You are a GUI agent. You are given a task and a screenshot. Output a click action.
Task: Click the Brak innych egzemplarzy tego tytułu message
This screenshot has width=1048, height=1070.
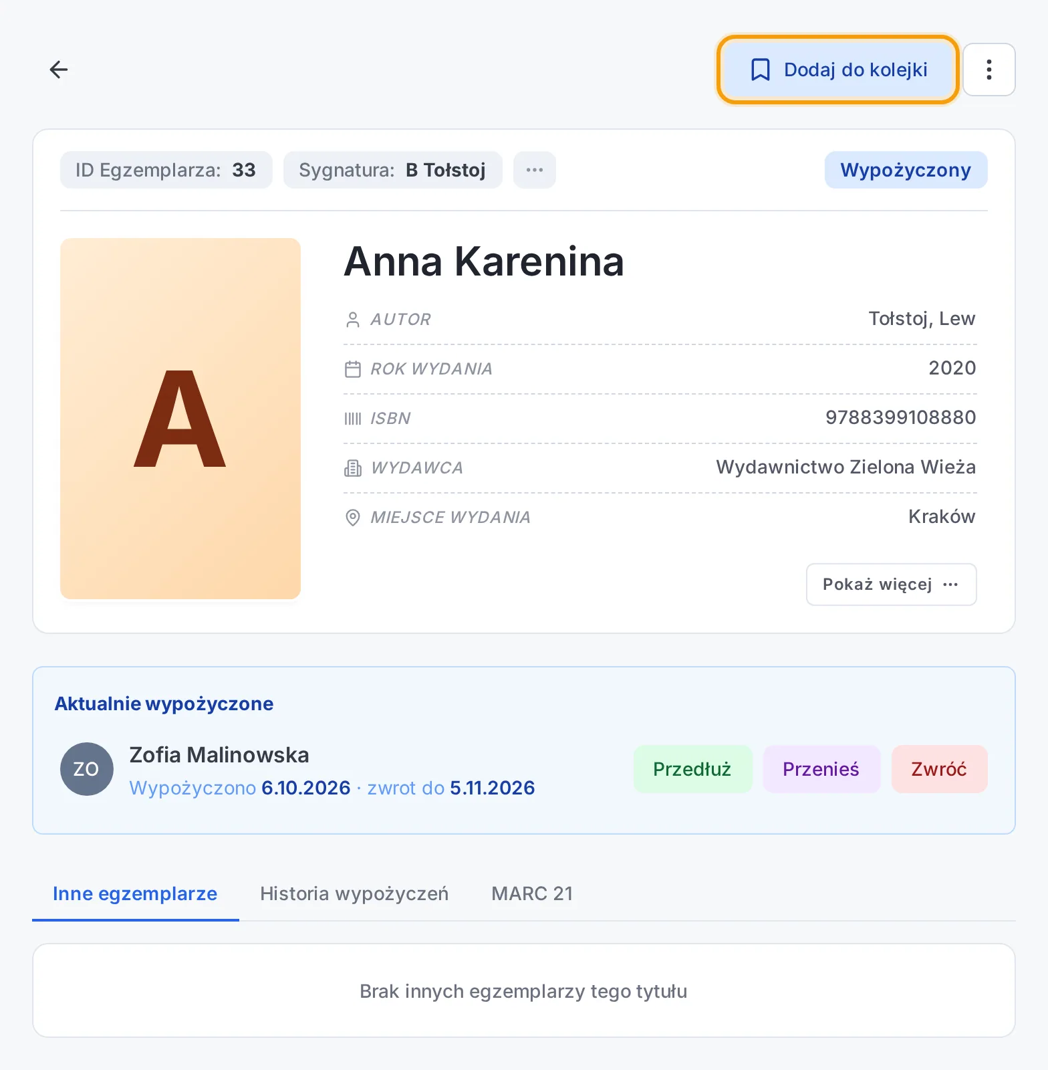point(523,991)
